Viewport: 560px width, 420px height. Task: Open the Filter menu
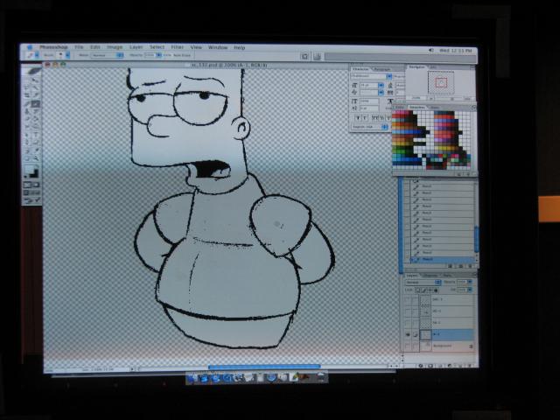pos(178,47)
